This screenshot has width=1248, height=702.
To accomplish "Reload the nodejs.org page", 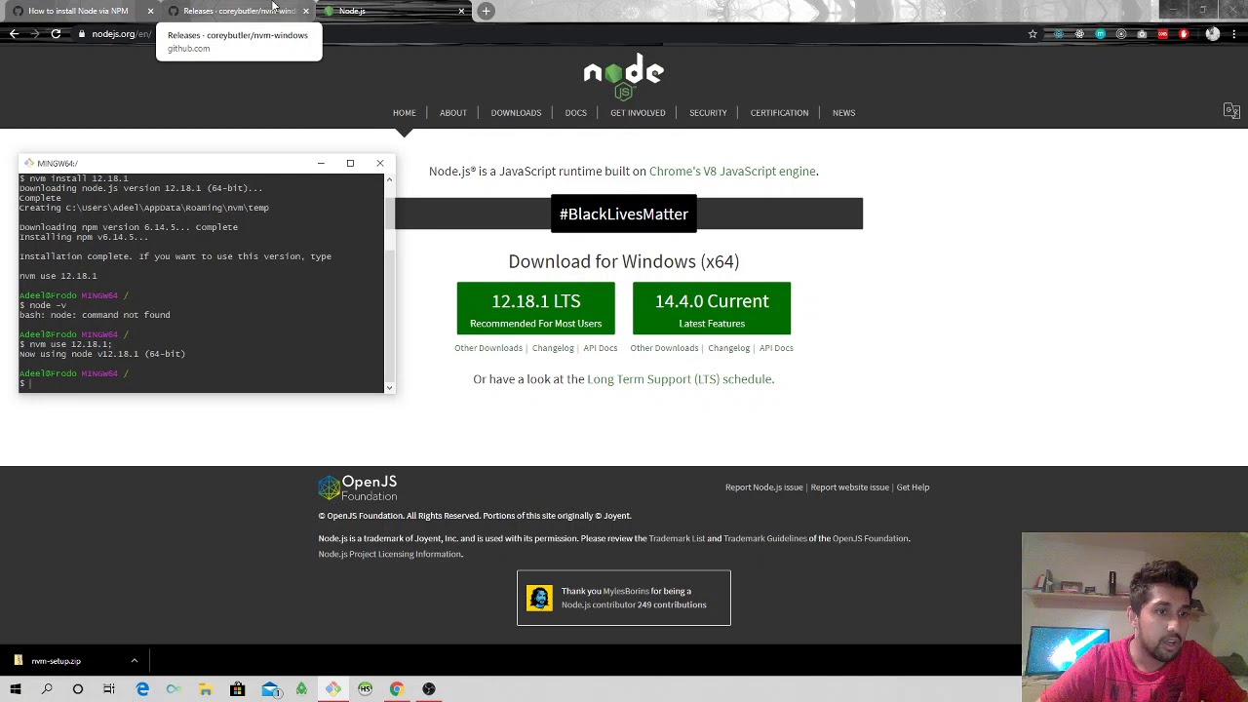I will coord(56,34).
